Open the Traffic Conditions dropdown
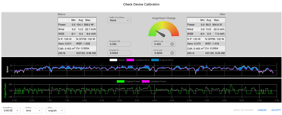This screenshot has width=282, height=115. coord(119,20)
